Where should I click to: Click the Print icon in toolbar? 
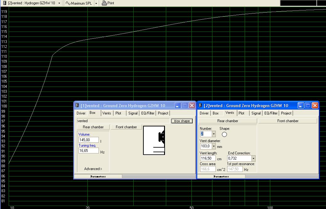pos(104,3)
